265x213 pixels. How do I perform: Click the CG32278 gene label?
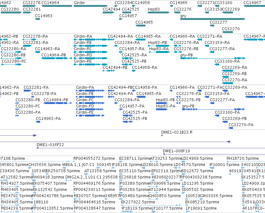click(31, 3)
